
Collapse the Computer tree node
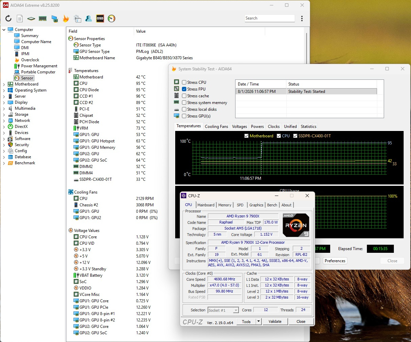click(4, 30)
